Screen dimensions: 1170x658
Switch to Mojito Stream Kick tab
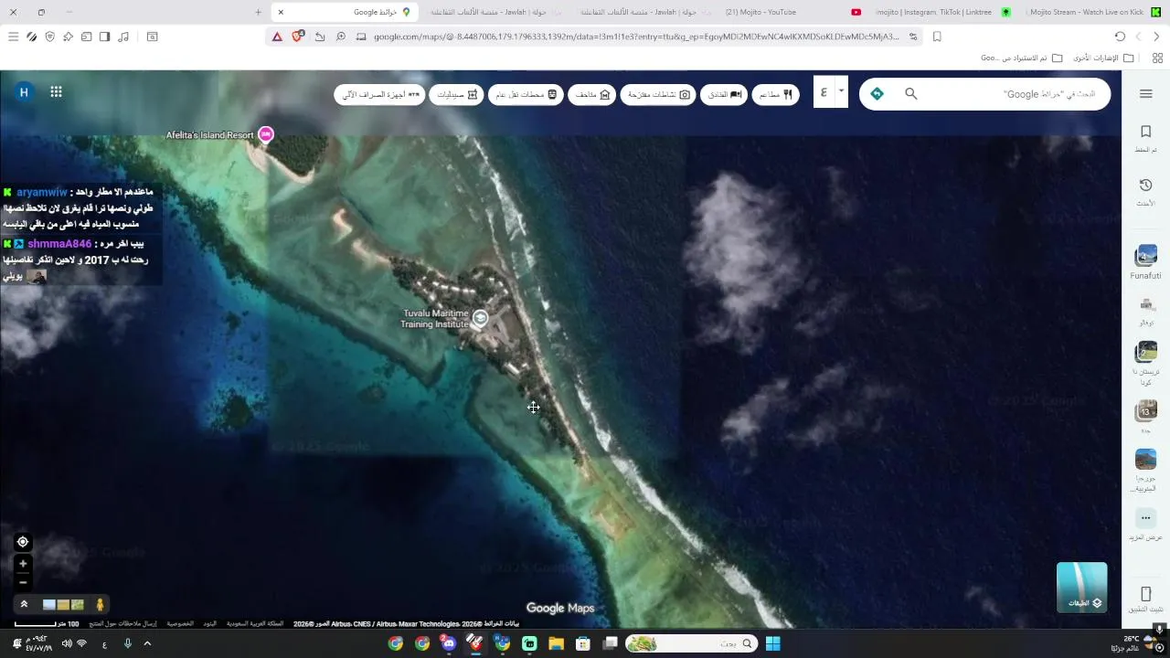1095,12
